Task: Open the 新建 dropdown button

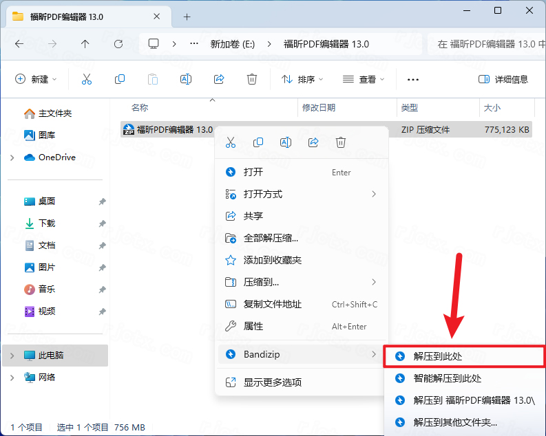Action: tap(36, 79)
